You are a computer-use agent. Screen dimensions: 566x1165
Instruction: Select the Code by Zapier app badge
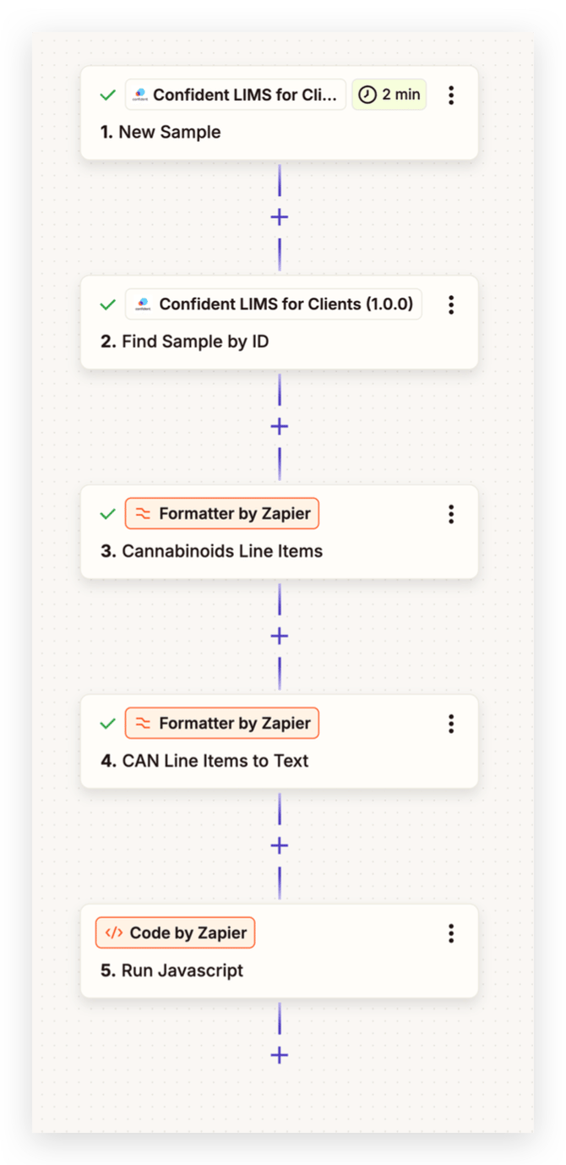tap(175, 933)
